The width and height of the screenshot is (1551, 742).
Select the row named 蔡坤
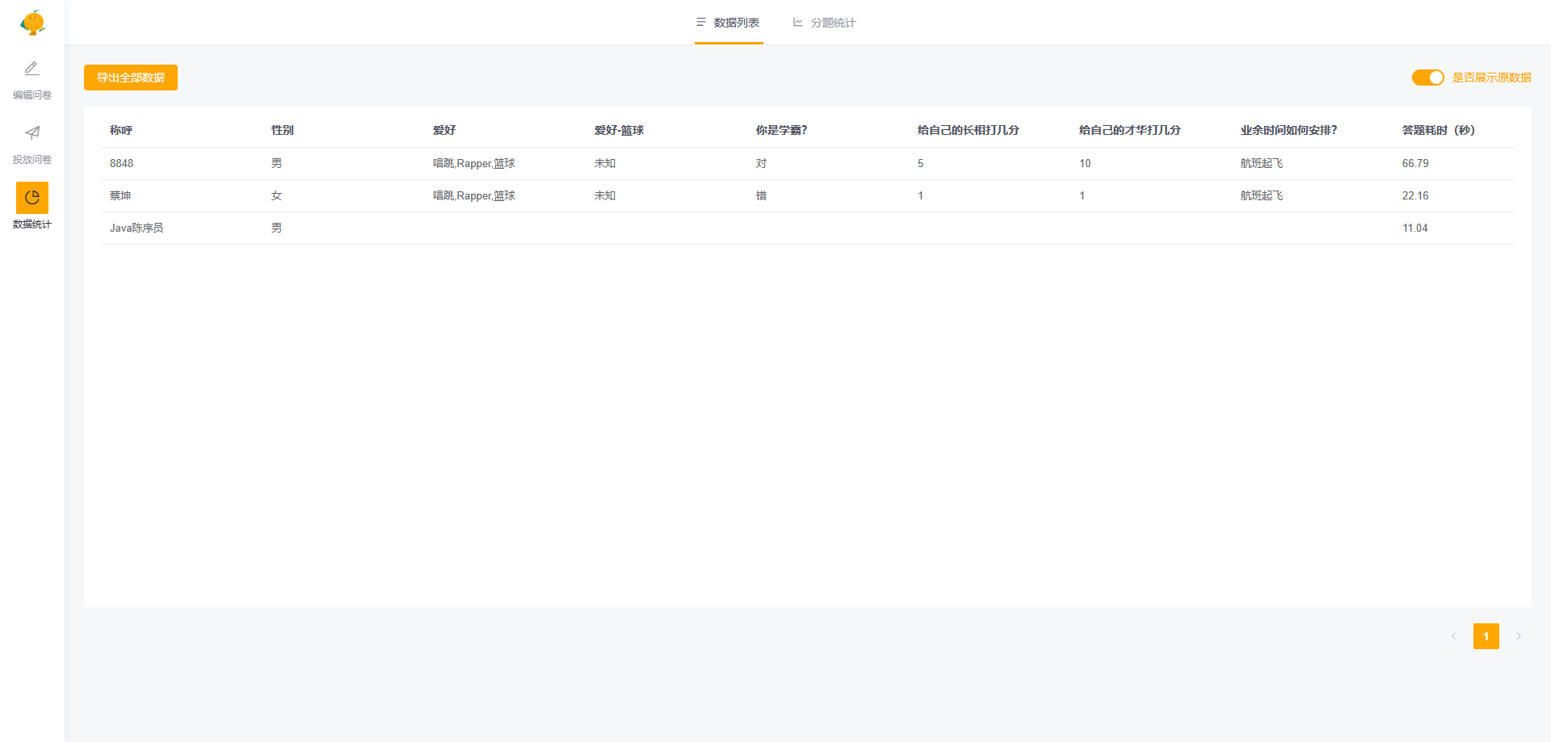[x=120, y=195]
